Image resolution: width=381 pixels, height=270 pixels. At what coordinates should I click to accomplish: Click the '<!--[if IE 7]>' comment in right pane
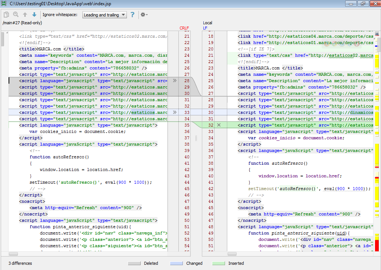256,49
